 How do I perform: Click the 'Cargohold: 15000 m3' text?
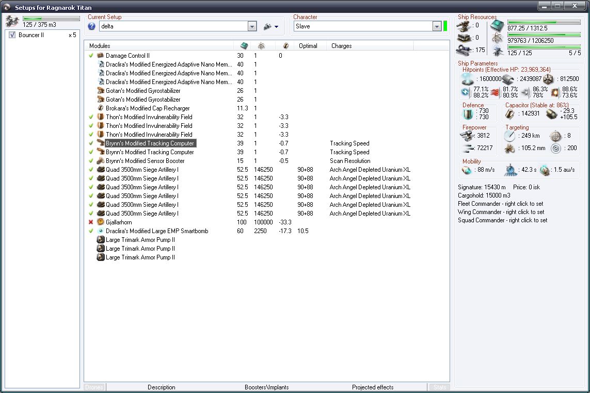point(484,195)
